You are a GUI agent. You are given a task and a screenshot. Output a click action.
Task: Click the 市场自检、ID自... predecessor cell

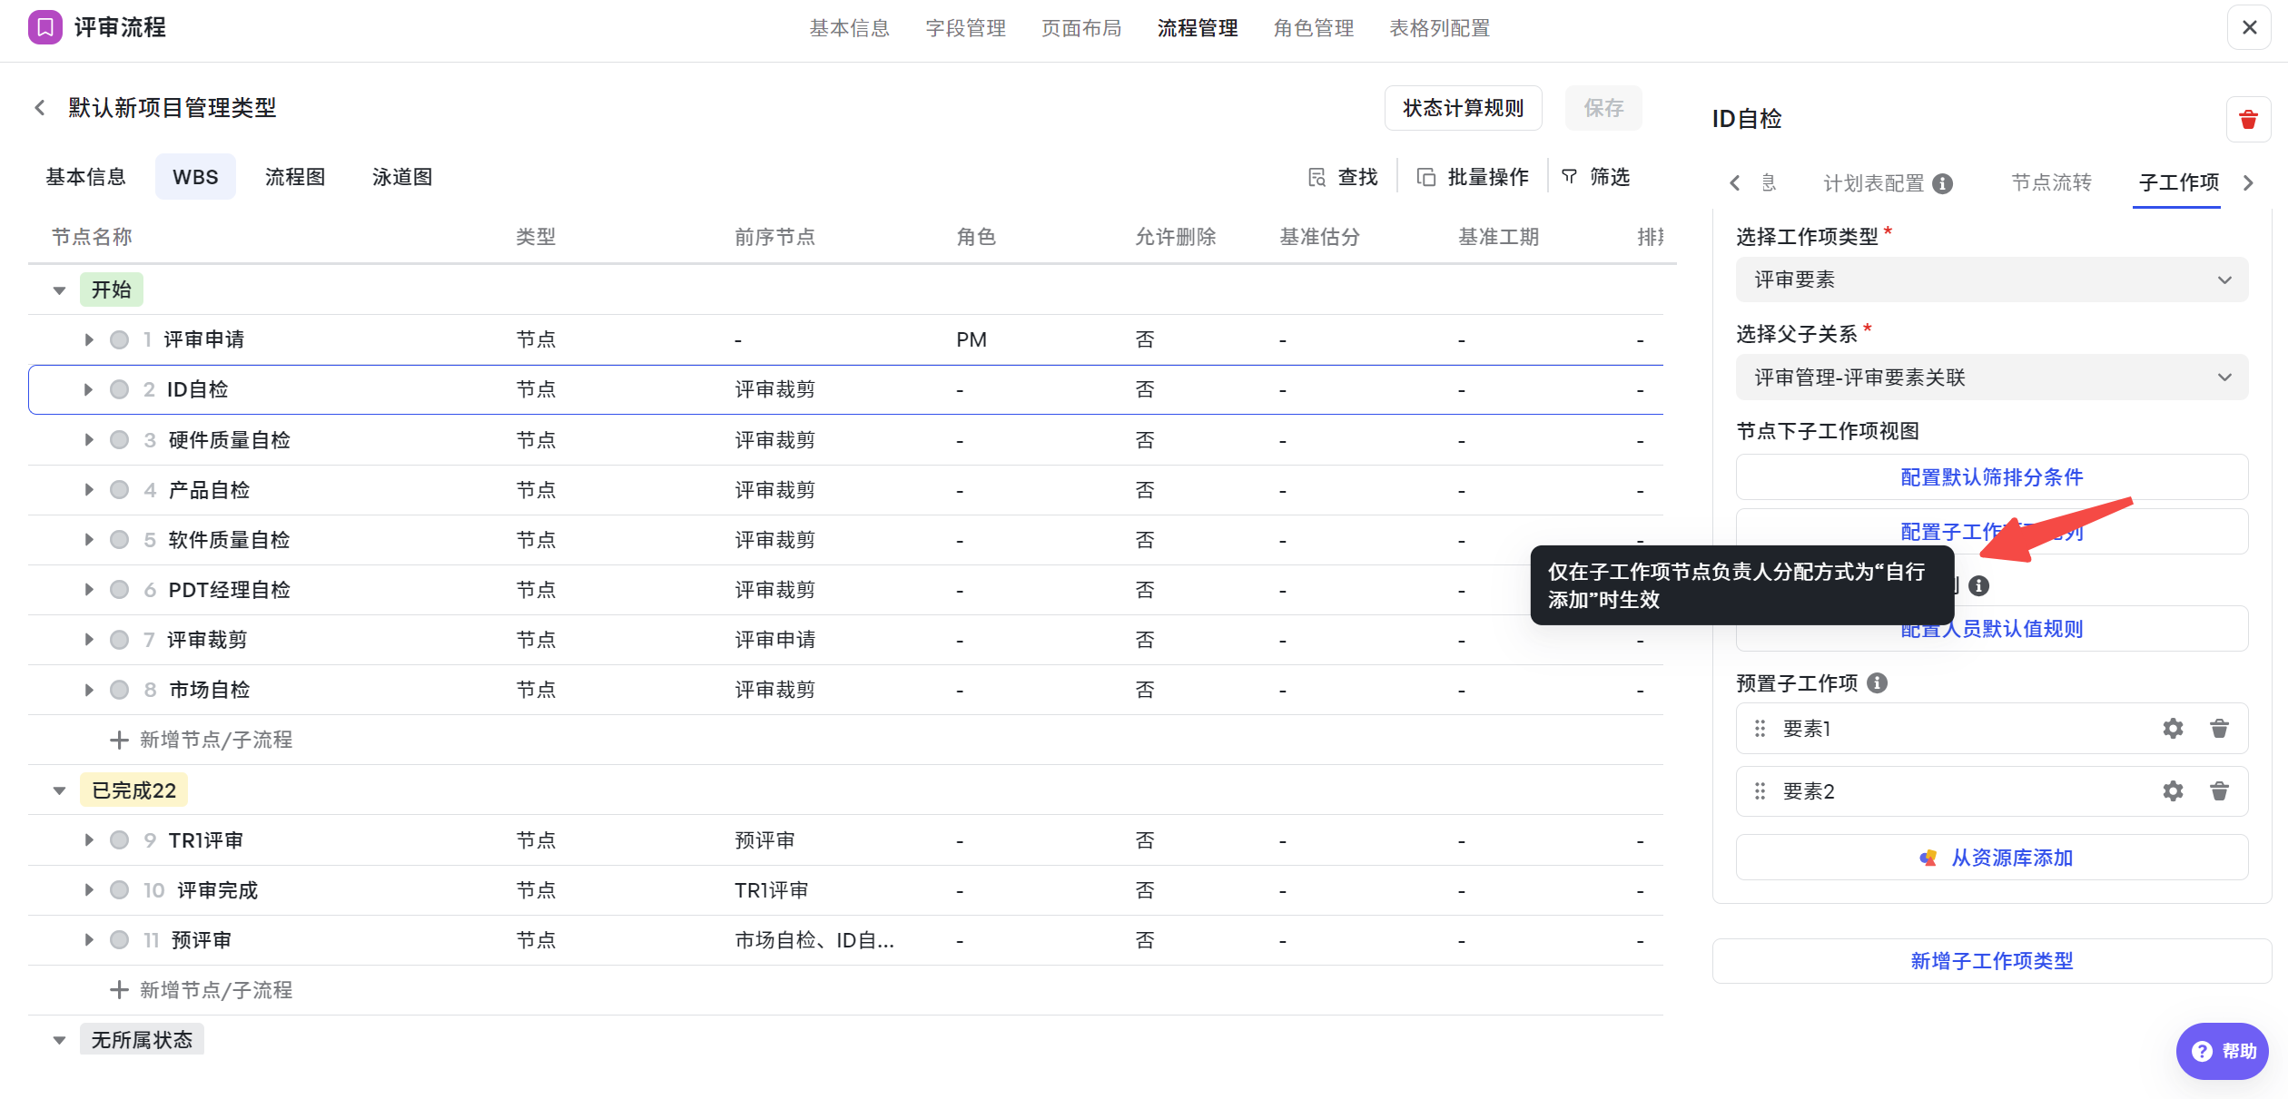[814, 940]
